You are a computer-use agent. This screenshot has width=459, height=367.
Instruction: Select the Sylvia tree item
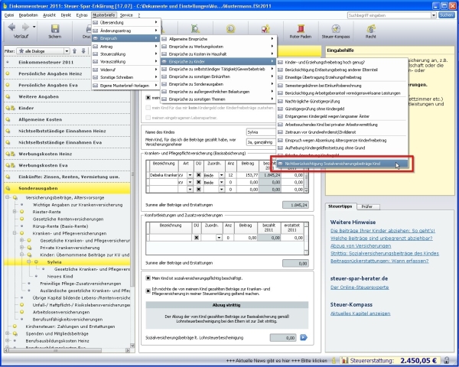click(54, 262)
